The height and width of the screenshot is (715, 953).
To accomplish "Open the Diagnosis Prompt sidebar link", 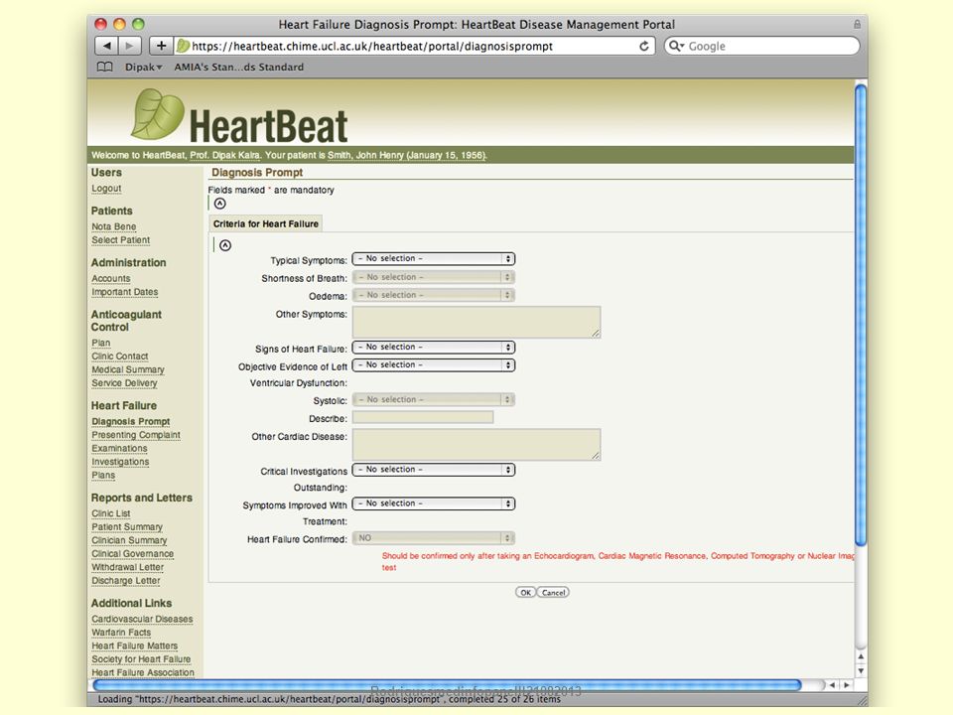I will coord(131,421).
